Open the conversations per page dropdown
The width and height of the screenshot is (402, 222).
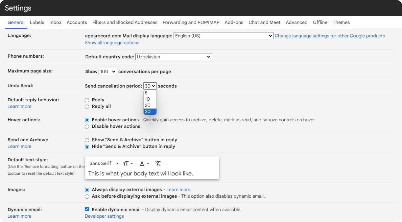(x=107, y=71)
